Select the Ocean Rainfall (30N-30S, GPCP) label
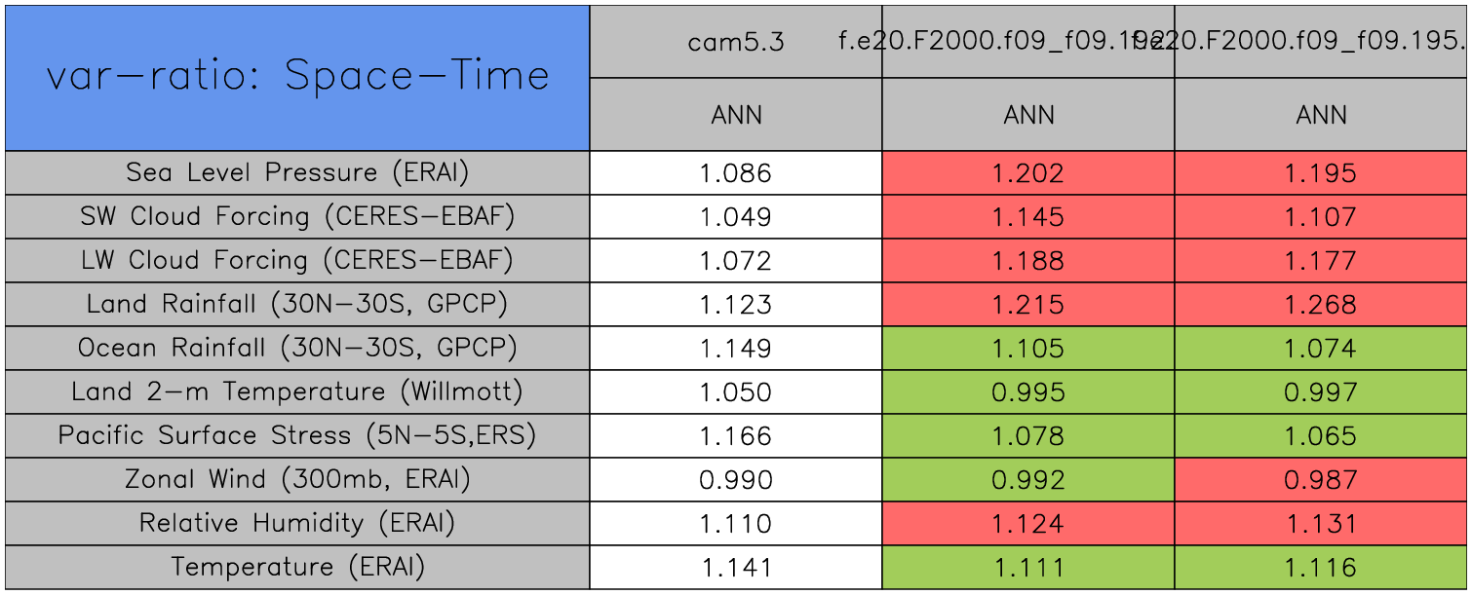The image size is (1472, 595). point(297,349)
